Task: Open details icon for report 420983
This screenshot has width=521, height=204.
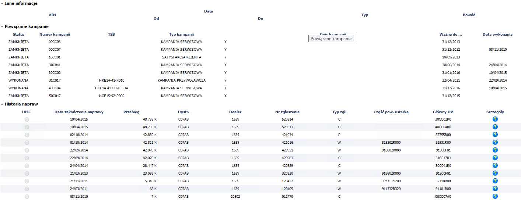Action: coord(495,158)
